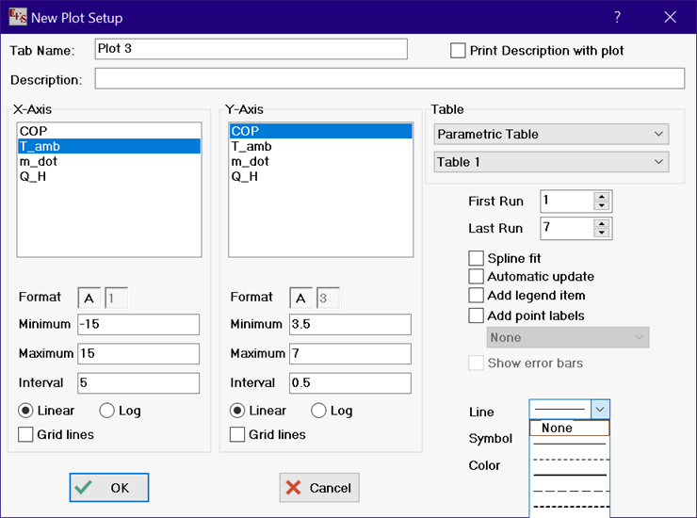
Task: Increase First Run value with up arrow
Action: point(602,196)
